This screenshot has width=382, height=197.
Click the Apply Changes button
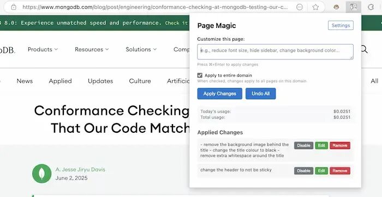[x=220, y=94]
